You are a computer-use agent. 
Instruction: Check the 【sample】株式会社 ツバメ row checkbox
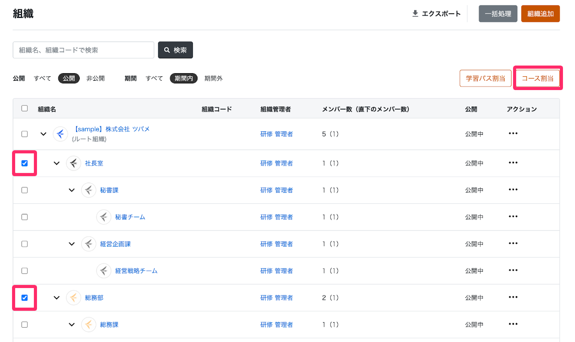pyautogui.click(x=25, y=134)
